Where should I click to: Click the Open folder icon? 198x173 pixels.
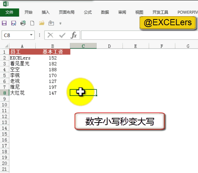tap(42, 23)
